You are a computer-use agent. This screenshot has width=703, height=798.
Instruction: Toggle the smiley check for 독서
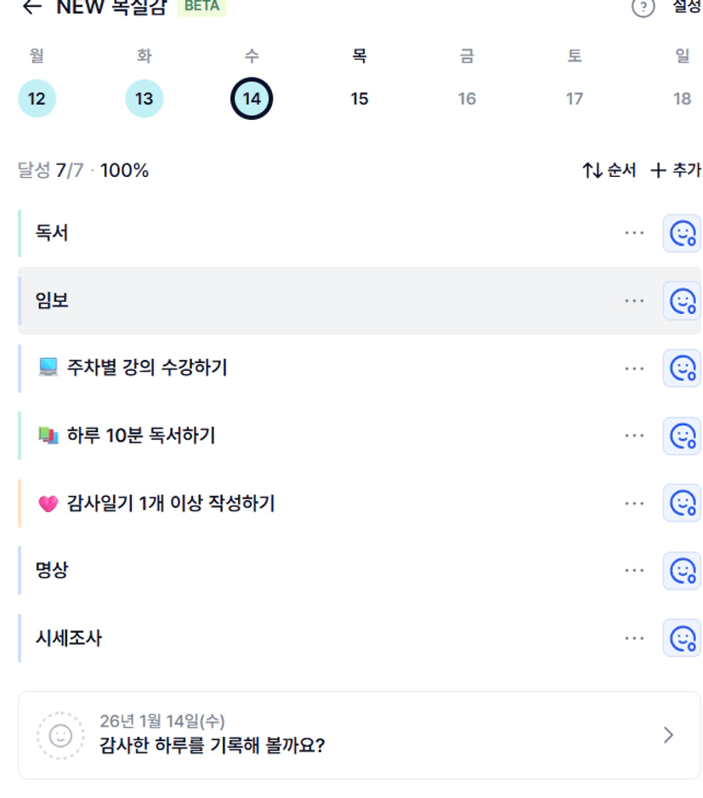(682, 233)
